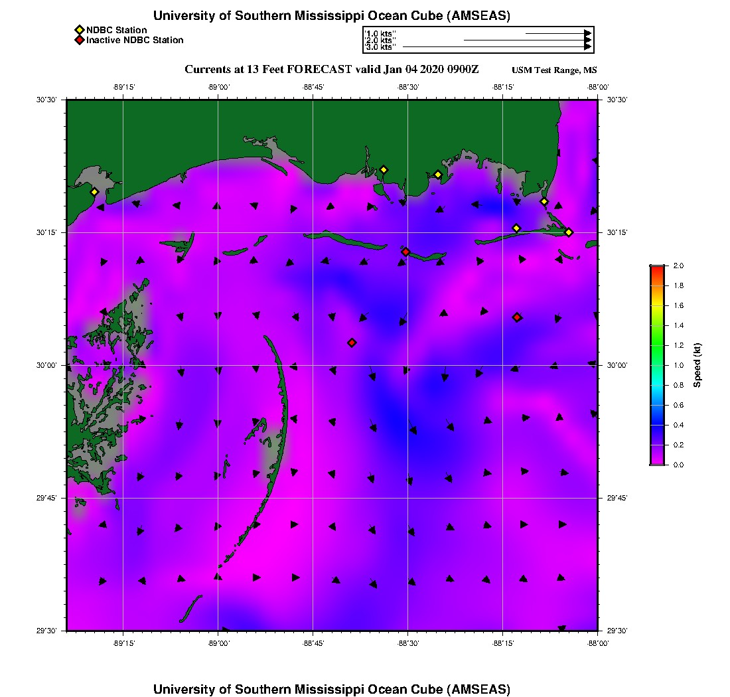
Task: Click the red inactive station on the barrier island
Action: tap(405, 252)
